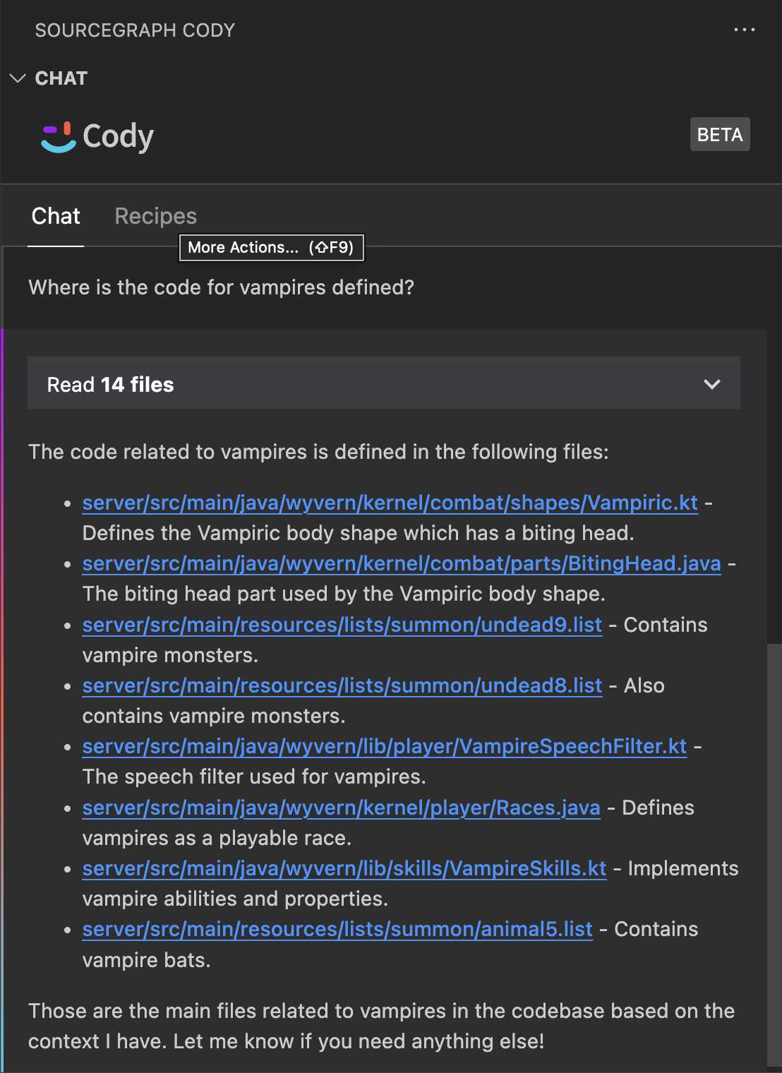This screenshot has width=782, height=1073.
Task: Open the VampireSkills.kt file link
Action: 344,868
